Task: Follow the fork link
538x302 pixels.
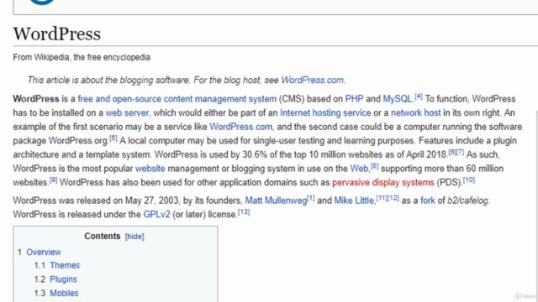Action: 428,200
